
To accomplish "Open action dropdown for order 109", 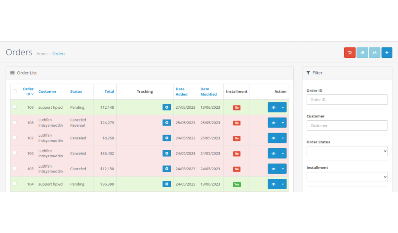I will point(283,107).
